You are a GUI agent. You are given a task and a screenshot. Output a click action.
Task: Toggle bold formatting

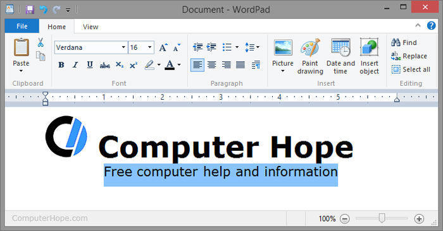coord(61,65)
